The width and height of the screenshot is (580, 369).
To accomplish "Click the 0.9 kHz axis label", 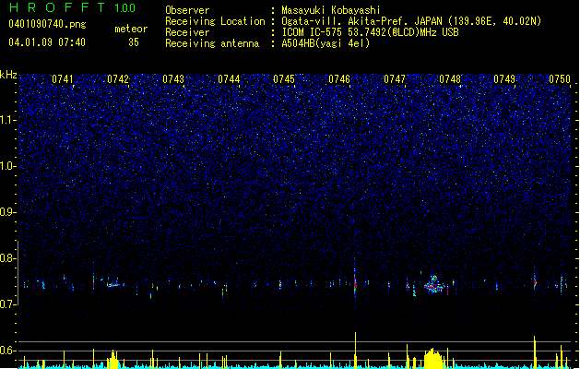I will [7, 212].
